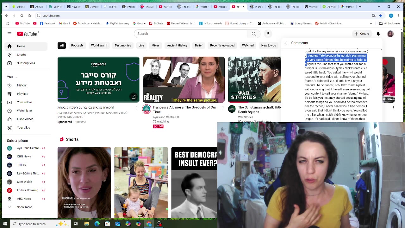
Task: Filter feed by Podcasts chip
Action: point(77,46)
